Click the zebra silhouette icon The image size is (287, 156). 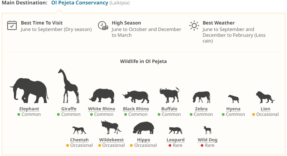(x=201, y=97)
